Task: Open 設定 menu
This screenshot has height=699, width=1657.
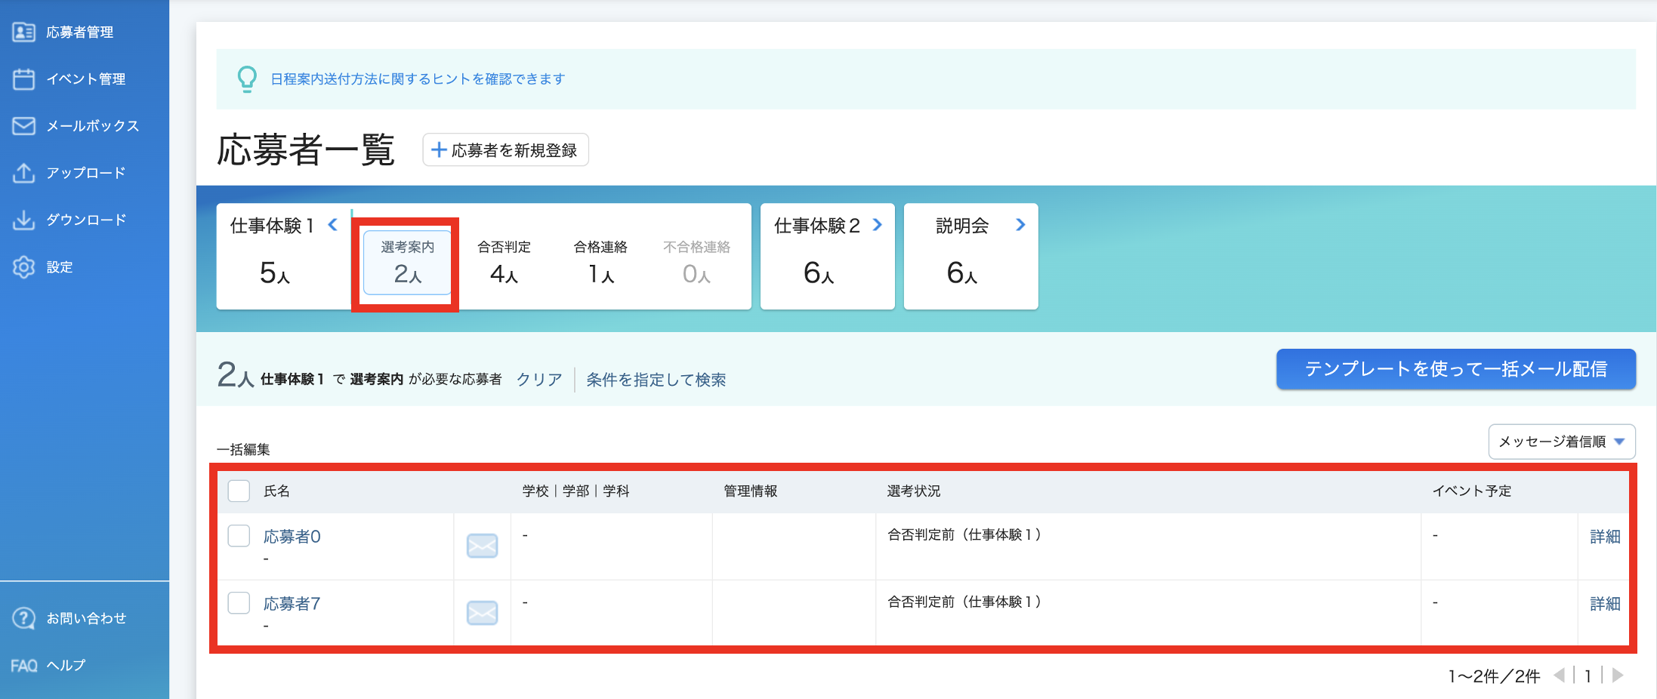Action: [60, 266]
